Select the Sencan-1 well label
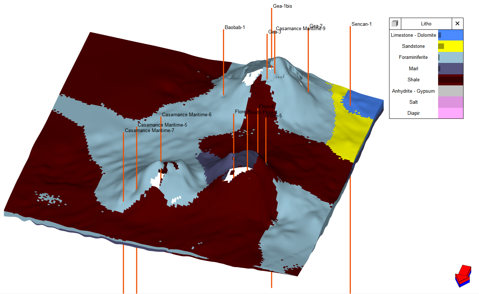 [x=361, y=24]
